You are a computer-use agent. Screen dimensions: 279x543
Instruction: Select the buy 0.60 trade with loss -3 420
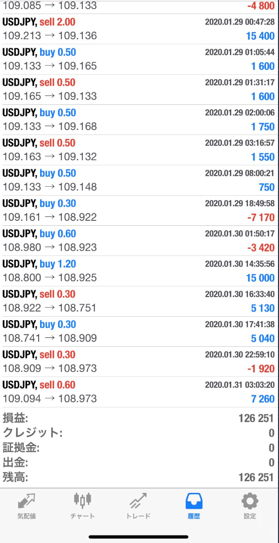pos(139,241)
